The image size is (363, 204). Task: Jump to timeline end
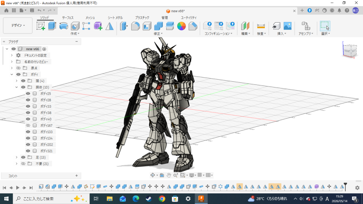[31, 188]
